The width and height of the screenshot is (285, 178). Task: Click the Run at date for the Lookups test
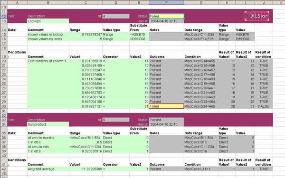pos(166,21)
